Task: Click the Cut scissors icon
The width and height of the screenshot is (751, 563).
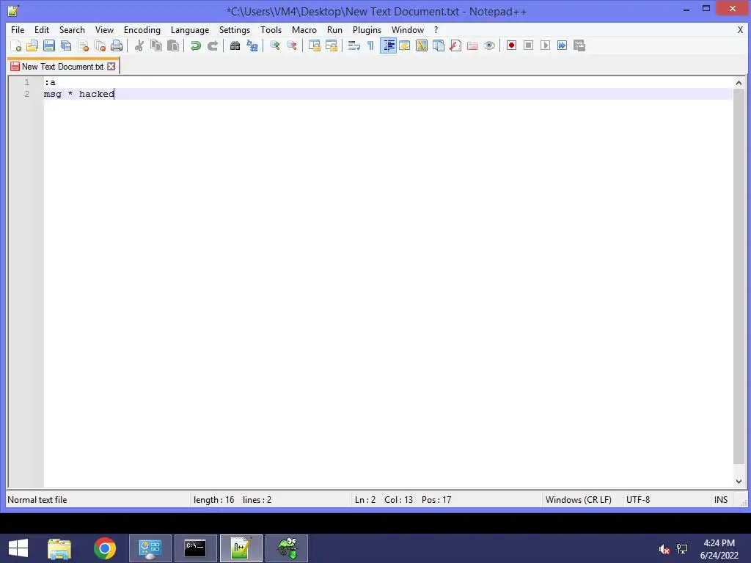Action: (139, 45)
